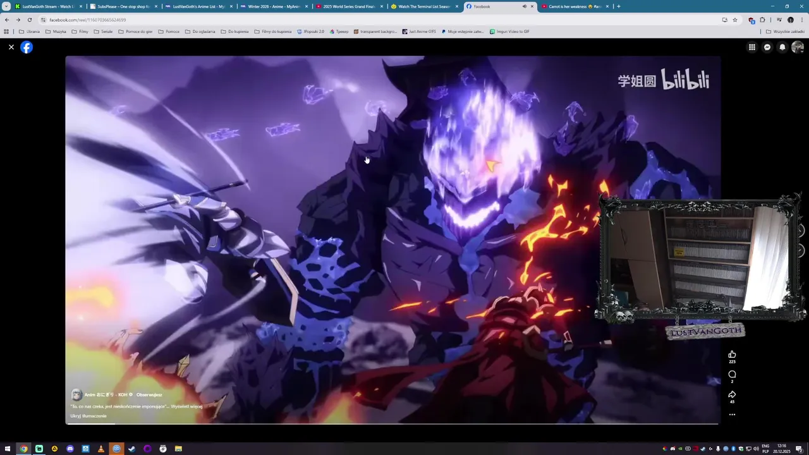The width and height of the screenshot is (809, 455).
Task: Open File Explorer from the taskbar
Action: click(x=178, y=449)
